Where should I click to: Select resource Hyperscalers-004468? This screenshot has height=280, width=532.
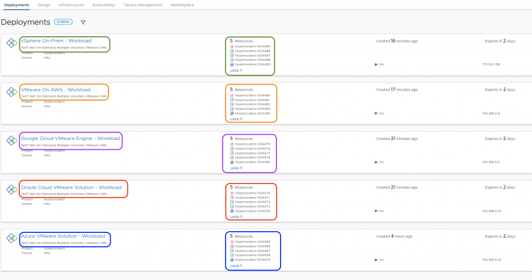coord(253,255)
